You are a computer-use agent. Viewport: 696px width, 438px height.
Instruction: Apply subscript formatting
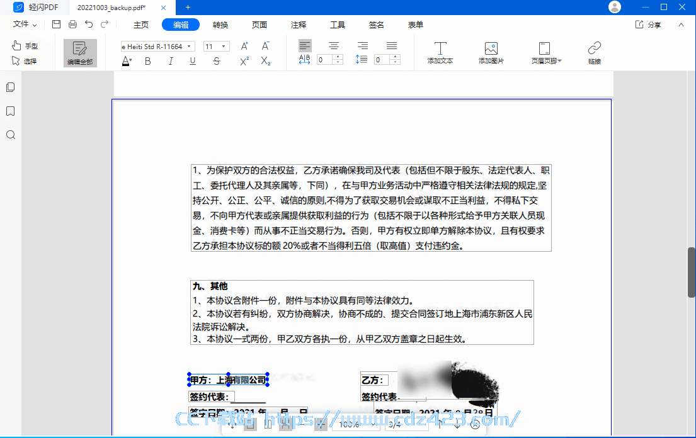(x=265, y=61)
